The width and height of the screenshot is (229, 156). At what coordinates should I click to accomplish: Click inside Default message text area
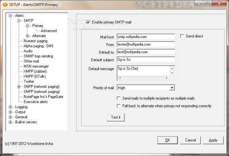coord(143,71)
